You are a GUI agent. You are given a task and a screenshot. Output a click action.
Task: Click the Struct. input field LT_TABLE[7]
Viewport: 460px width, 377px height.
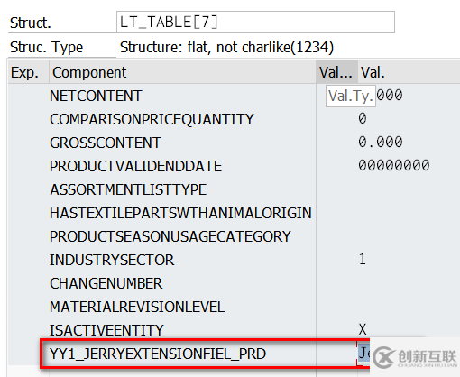coord(255,22)
